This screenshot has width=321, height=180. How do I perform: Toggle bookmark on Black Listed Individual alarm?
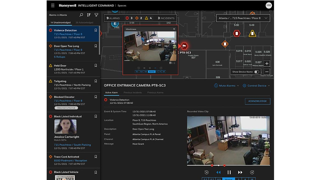[96, 117]
